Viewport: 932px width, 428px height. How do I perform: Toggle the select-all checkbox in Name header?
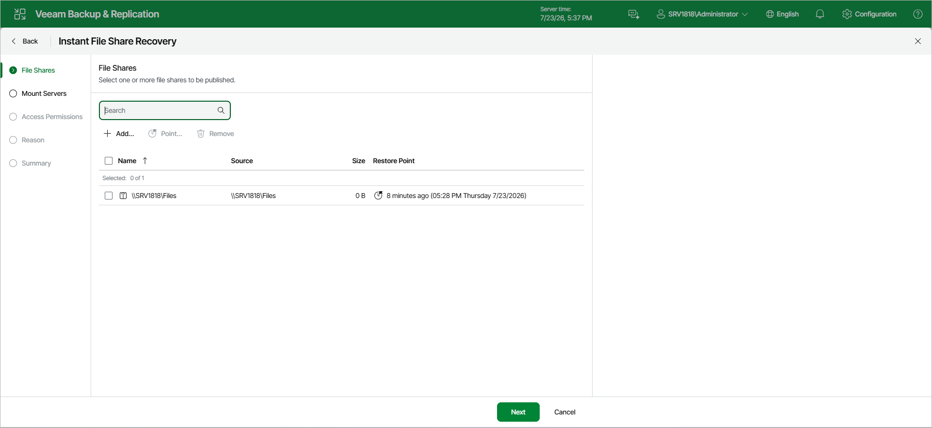(x=109, y=161)
